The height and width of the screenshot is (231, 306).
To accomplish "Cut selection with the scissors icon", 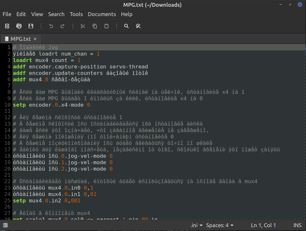I will pos(83,26).
